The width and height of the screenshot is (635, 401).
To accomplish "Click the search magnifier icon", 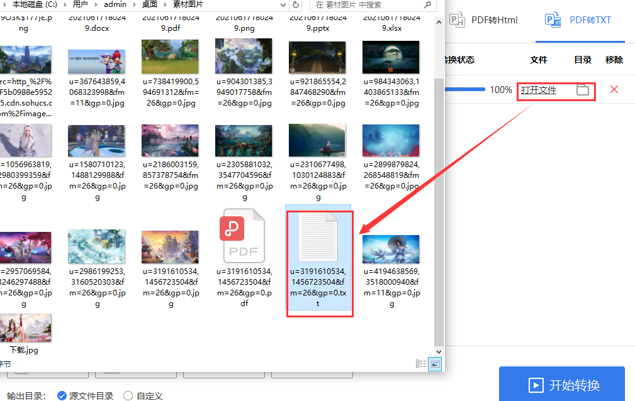I will coord(427,5).
